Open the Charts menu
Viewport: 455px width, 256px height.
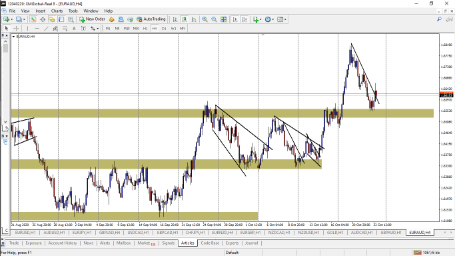(x=57, y=11)
